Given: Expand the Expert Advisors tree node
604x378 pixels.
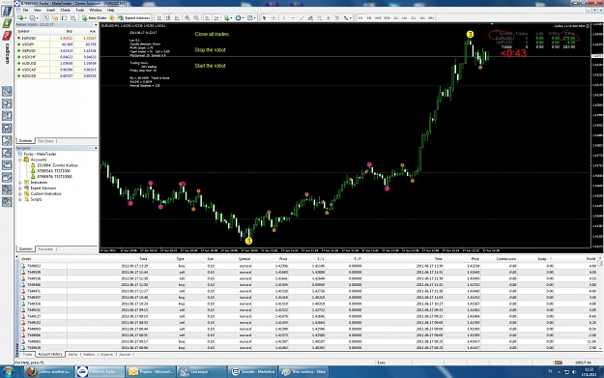Looking at the screenshot, I should 20,189.
